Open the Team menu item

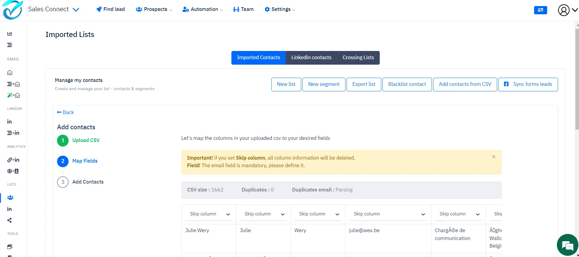(244, 9)
